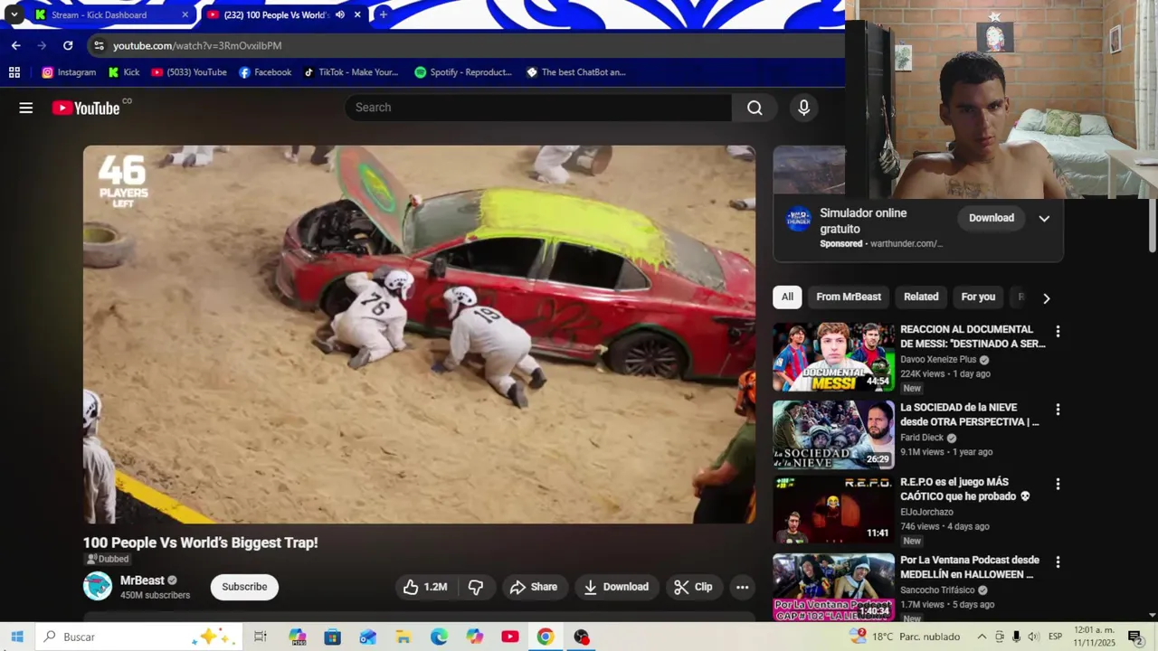Open the MrBeast channel name link
Viewport: 1158px width, 651px height.
click(x=142, y=580)
